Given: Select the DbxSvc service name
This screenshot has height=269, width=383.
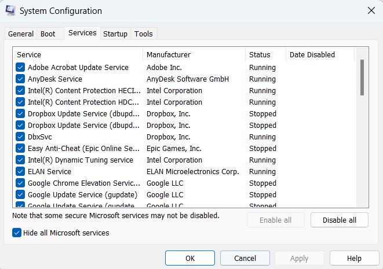Looking at the screenshot, I should tap(40, 137).
